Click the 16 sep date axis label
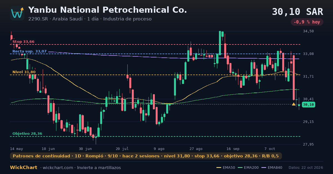This screenshot has height=174, width=333. pos(233,149)
